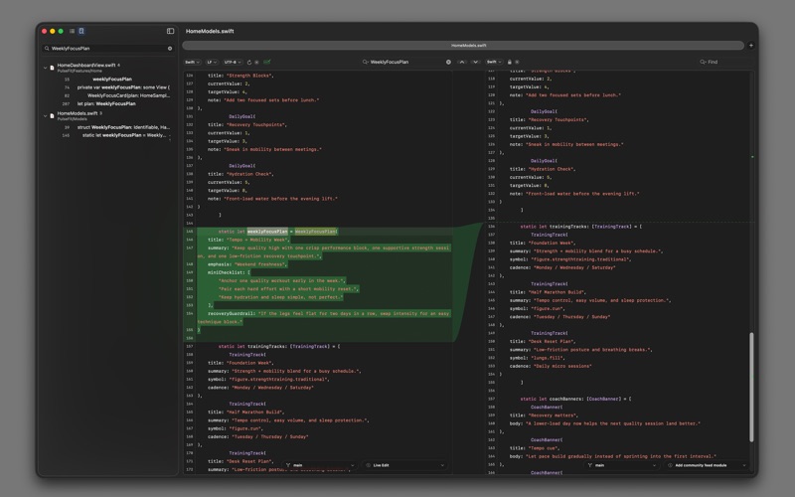Open left pane main branch dropdown

(320, 465)
